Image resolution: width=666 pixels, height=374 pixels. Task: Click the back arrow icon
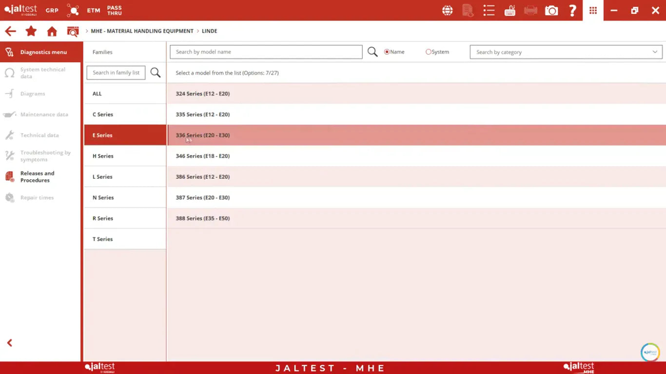point(10,31)
